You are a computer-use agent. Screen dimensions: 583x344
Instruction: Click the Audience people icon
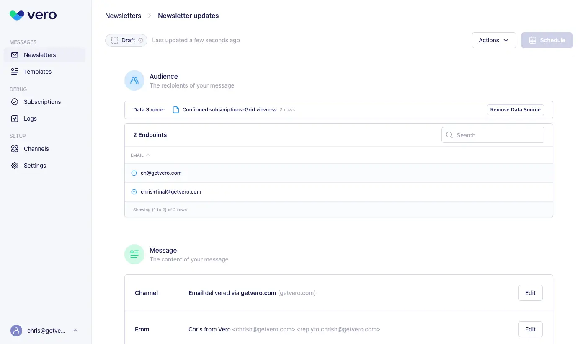pyautogui.click(x=134, y=80)
